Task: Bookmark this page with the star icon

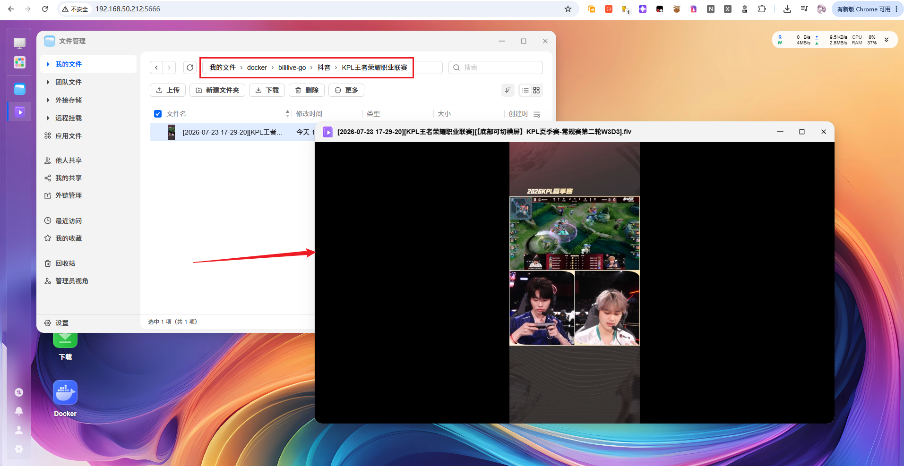Action: pos(568,9)
